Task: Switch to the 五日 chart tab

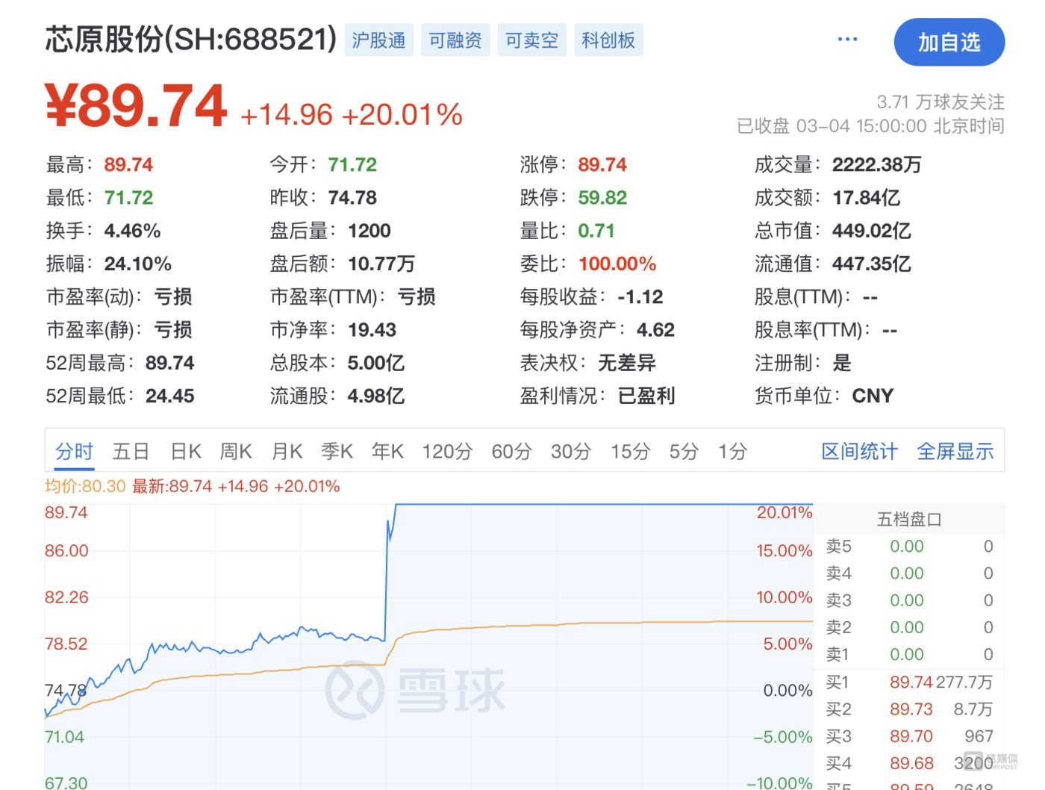Action: (131, 452)
